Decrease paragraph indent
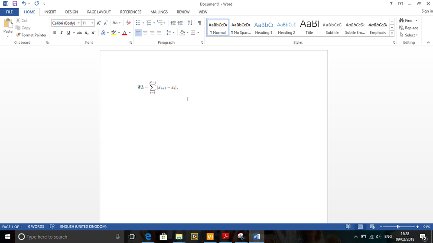Image resolution: width=433 pixels, height=243 pixels. [x=173, y=23]
